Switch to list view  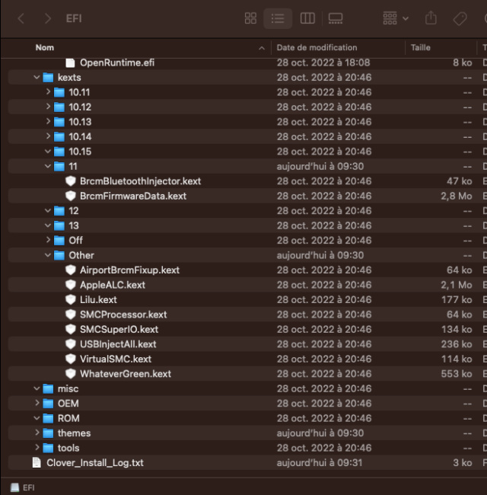[278, 18]
